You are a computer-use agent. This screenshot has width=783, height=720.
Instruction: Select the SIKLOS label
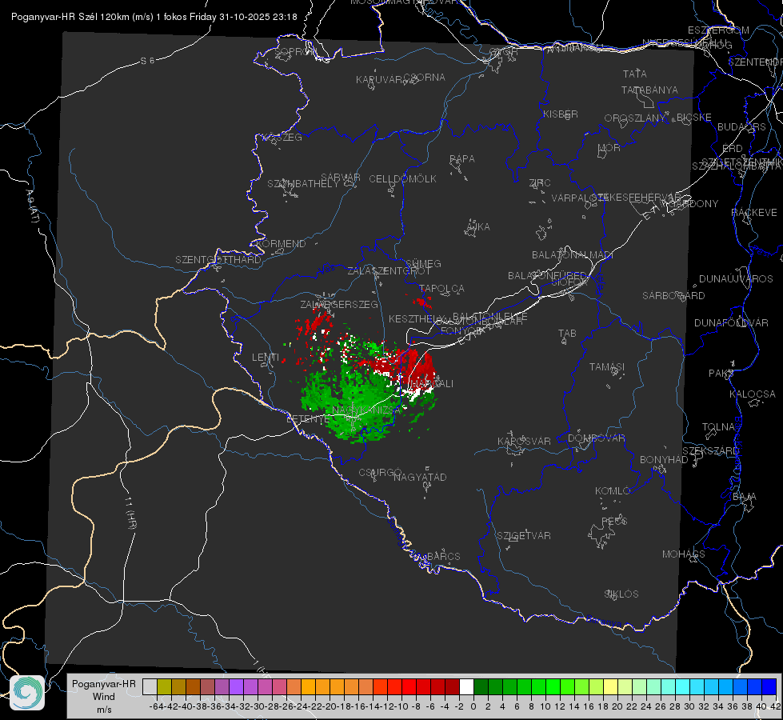tap(621, 594)
